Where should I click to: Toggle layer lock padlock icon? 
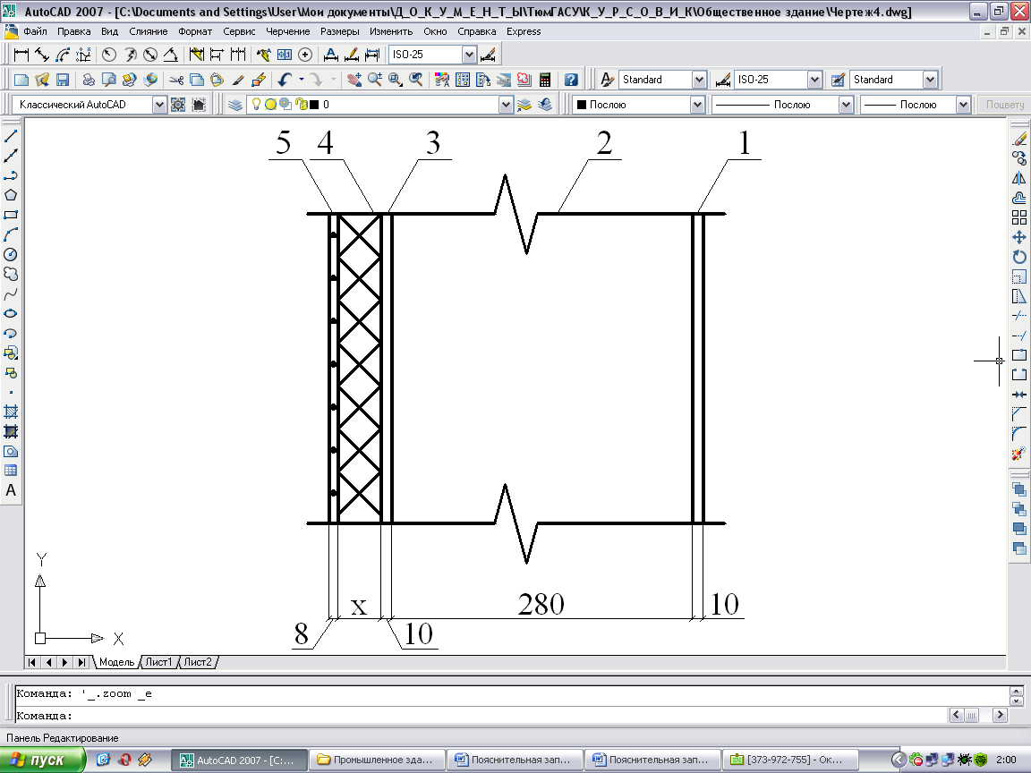(x=302, y=105)
